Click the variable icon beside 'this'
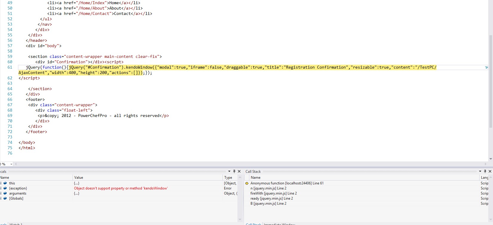Image resolution: width=493 pixels, height=225 pixels. click(5, 183)
